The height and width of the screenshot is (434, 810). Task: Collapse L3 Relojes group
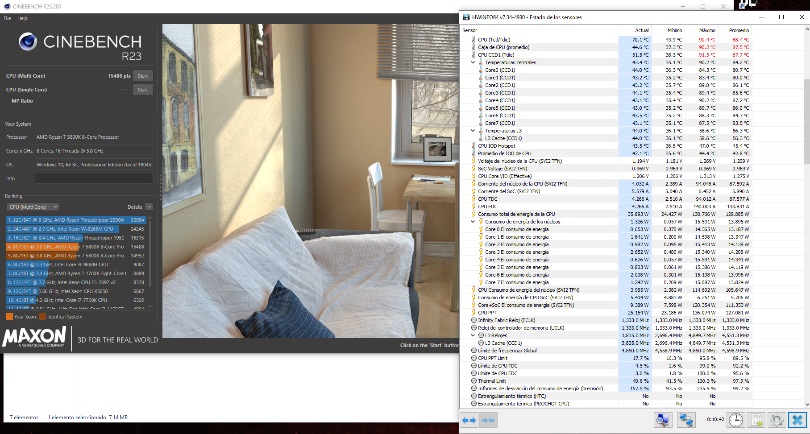pyautogui.click(x=473, y=335)
